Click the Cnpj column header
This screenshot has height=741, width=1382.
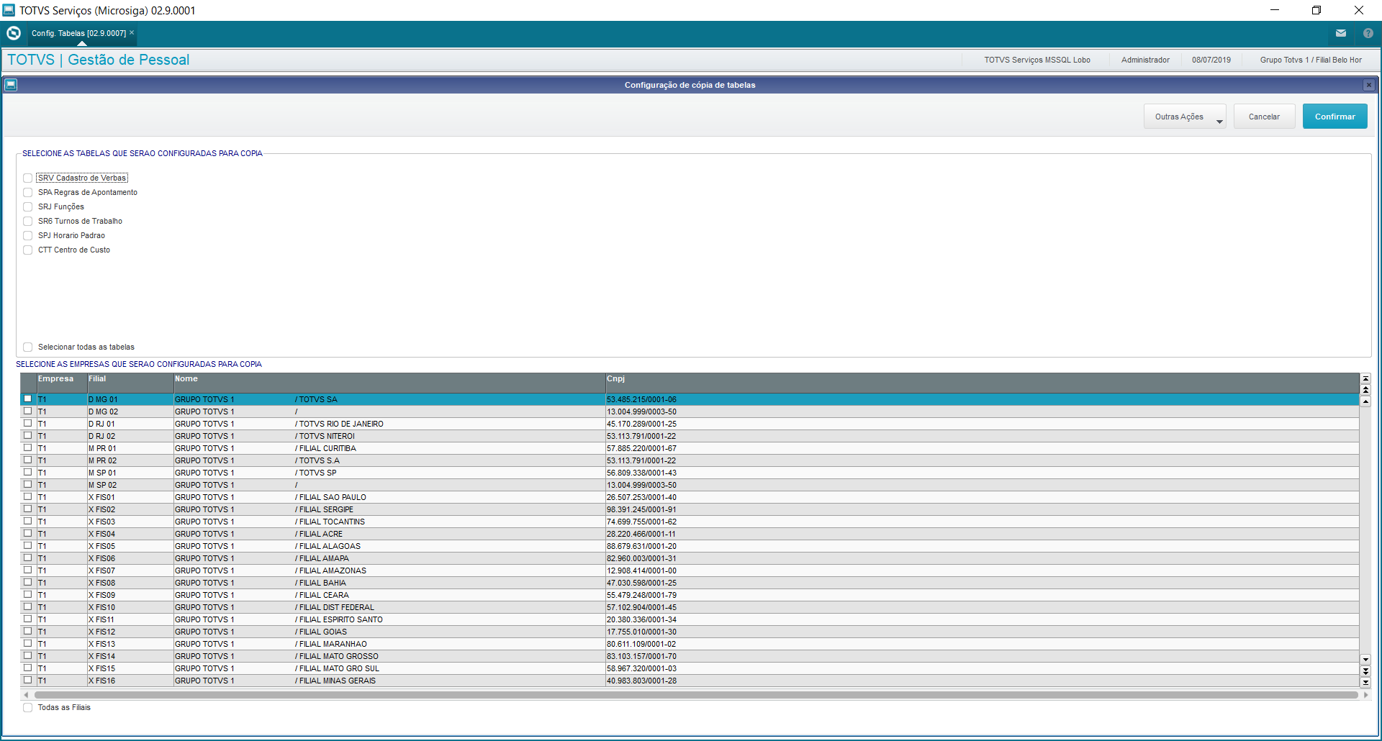click(982, 383)
